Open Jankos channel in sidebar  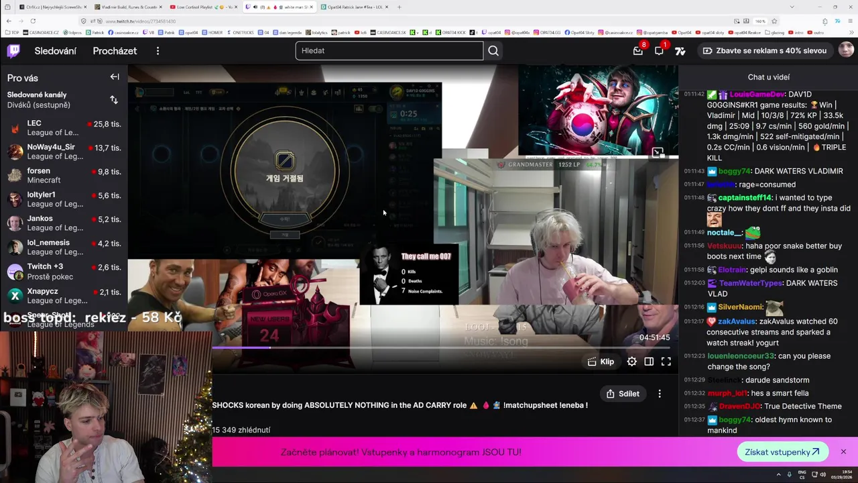(64, 223)
